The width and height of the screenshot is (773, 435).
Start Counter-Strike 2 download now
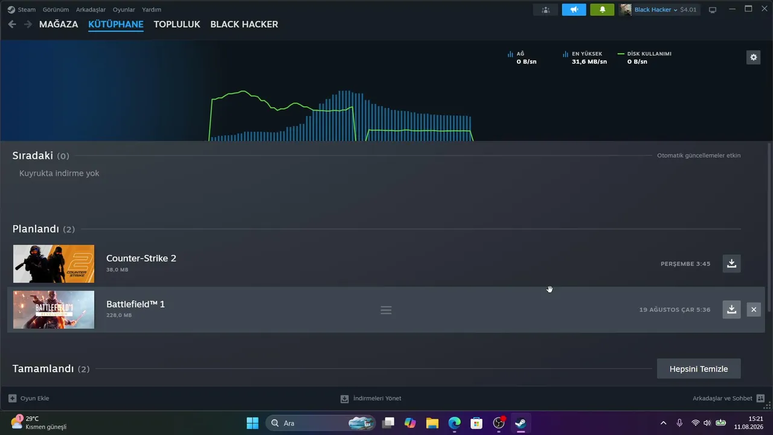pos(731,263)
